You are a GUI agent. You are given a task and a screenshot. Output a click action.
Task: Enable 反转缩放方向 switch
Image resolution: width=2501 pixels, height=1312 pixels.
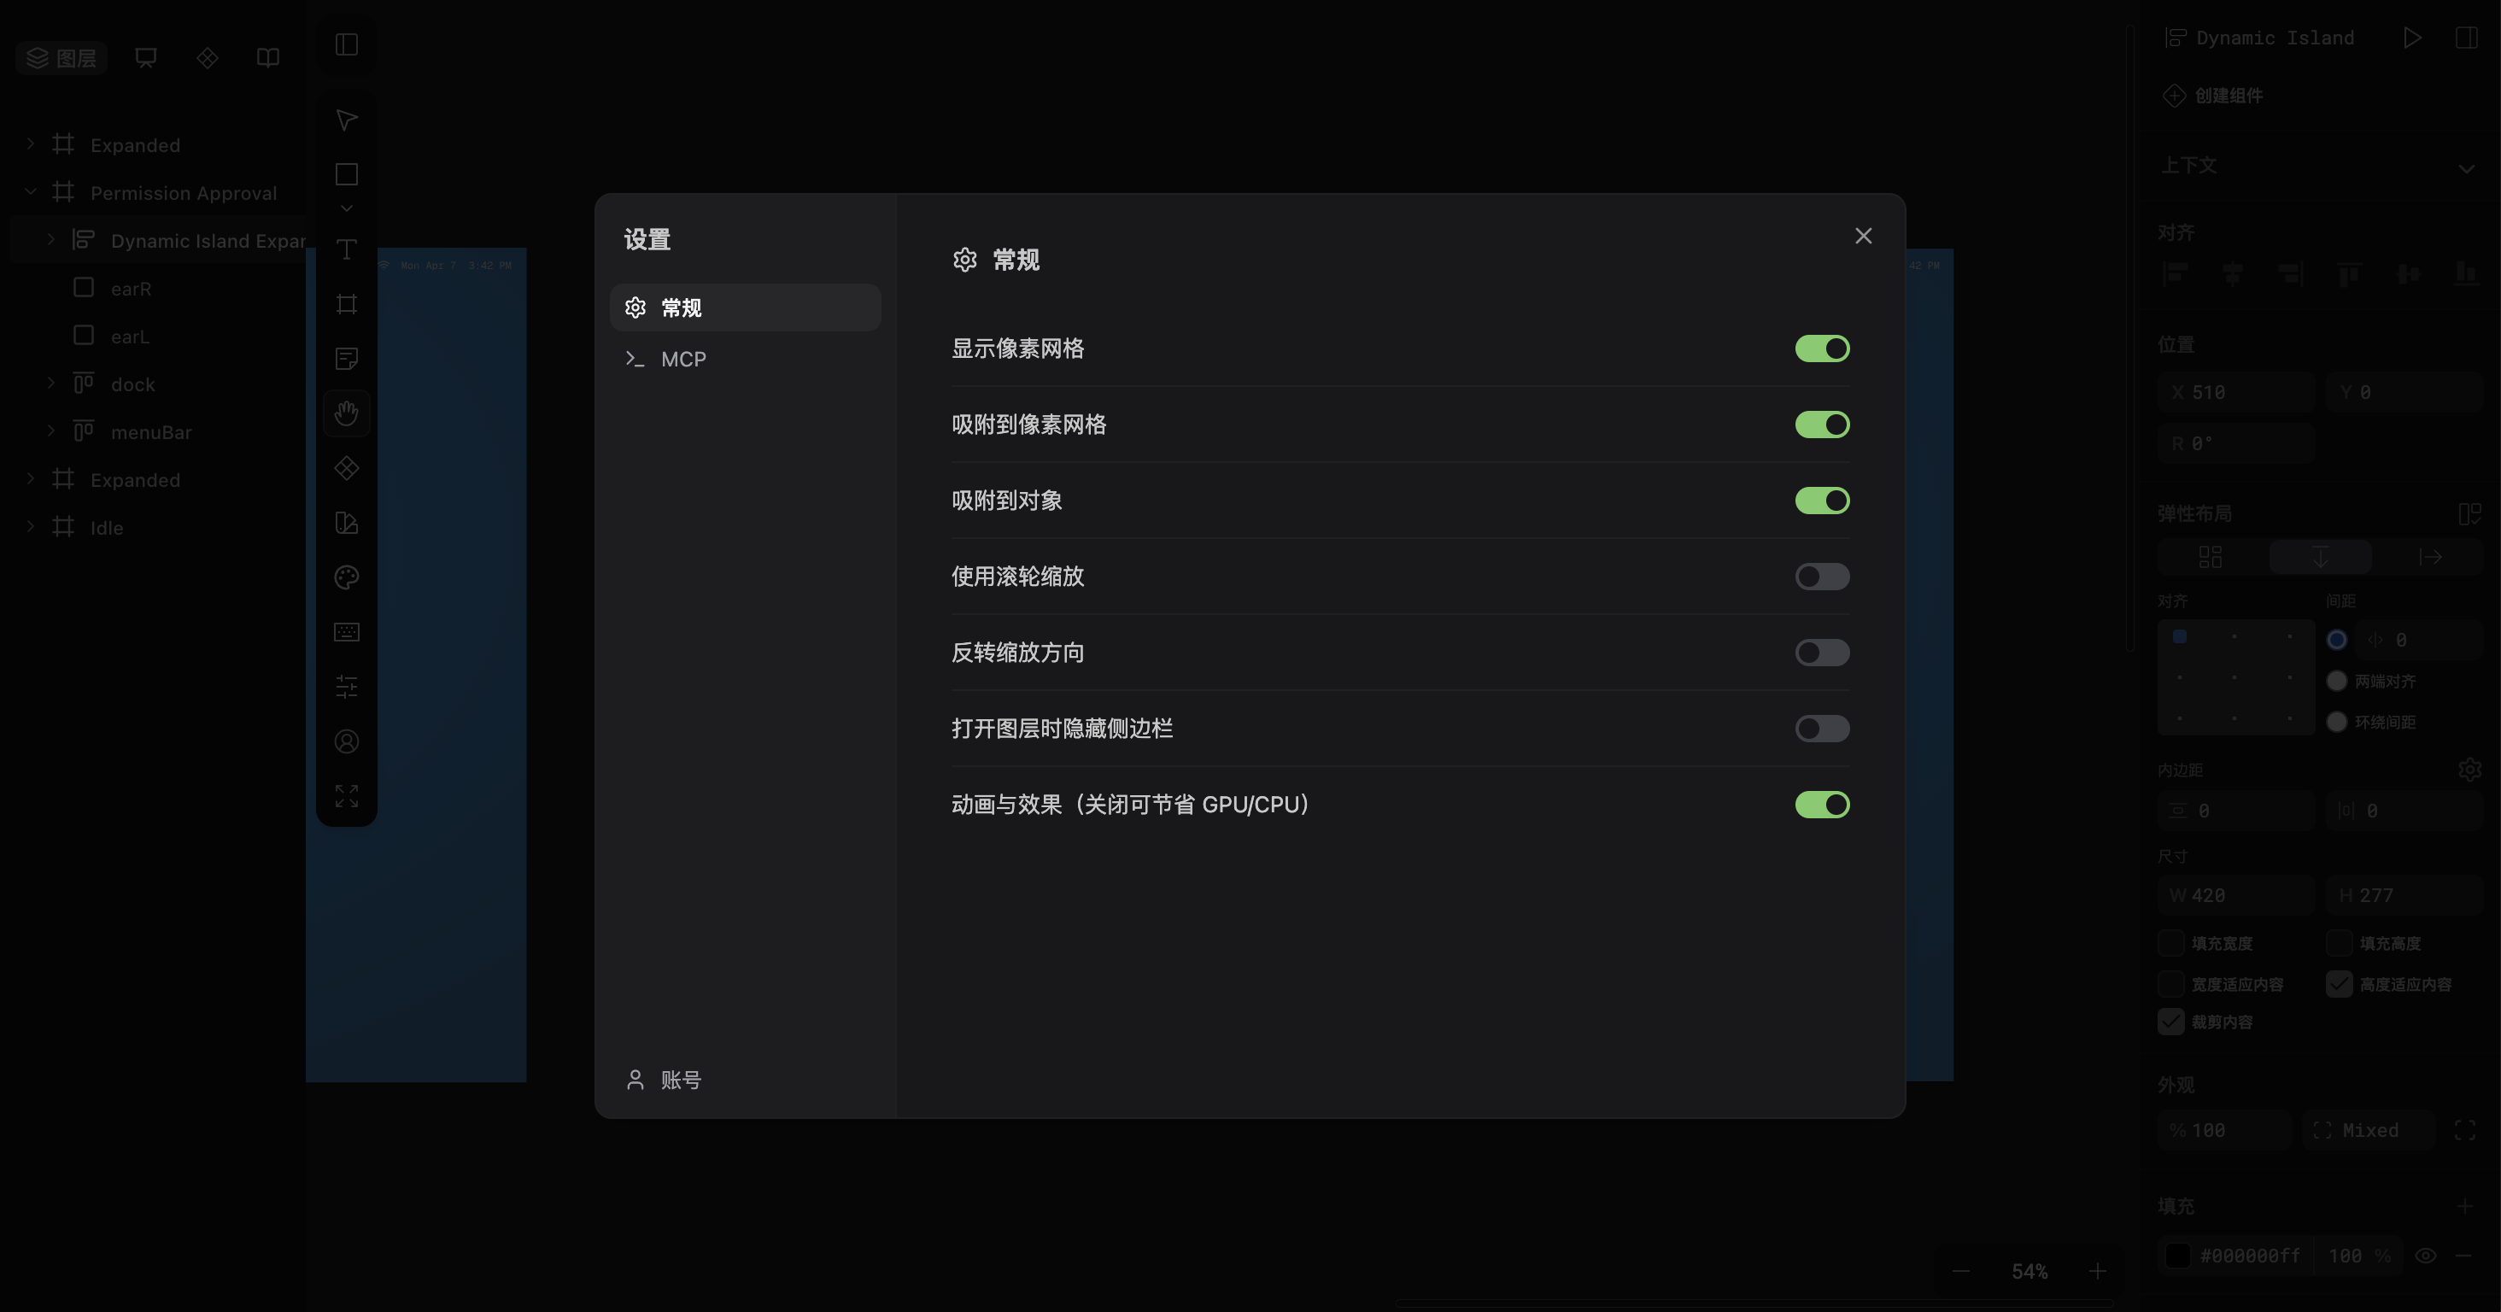1821,653
